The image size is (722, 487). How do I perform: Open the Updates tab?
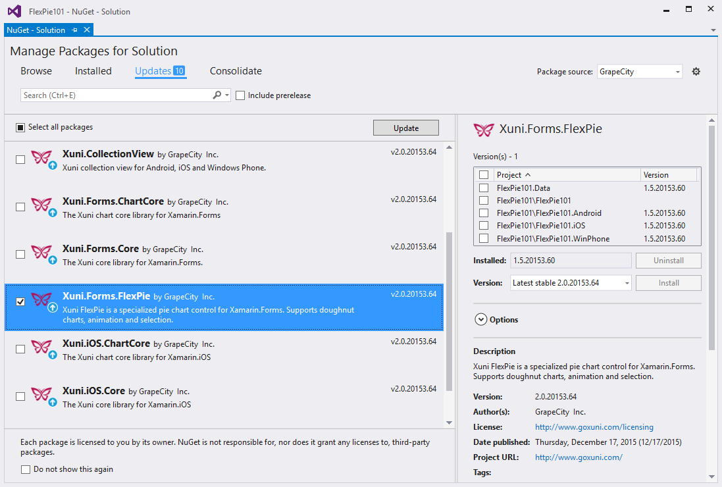(160, 71)
